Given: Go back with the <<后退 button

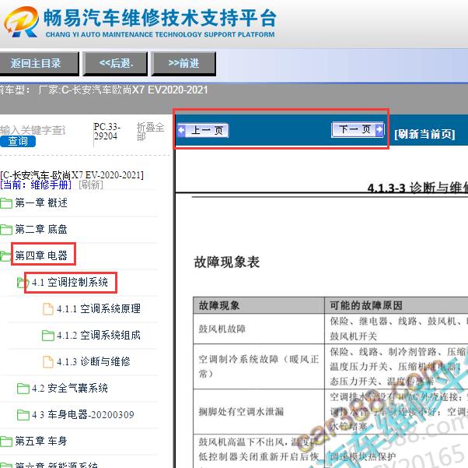Looking at the screenshot, I should click(115, 63).
